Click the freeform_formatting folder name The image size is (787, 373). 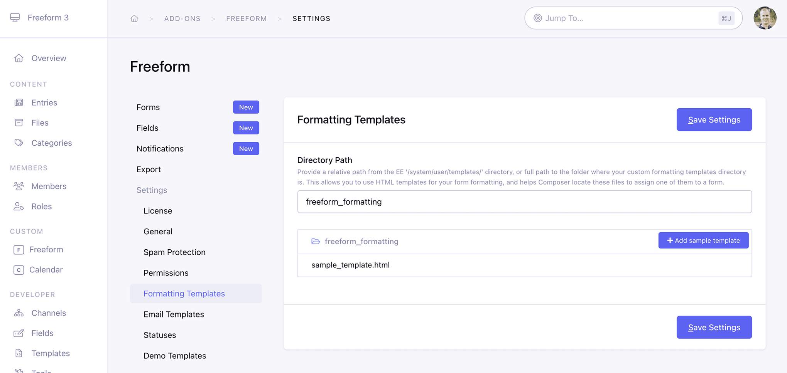click(361, 241)
